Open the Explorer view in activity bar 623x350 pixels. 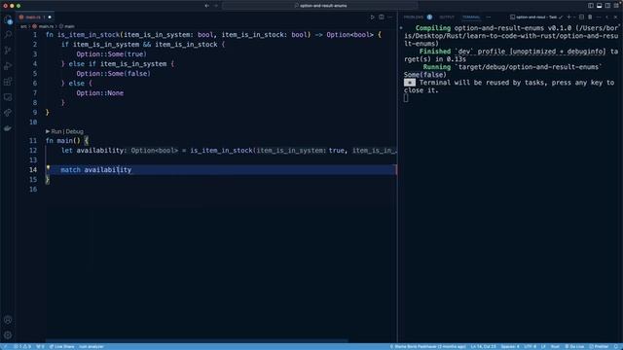(x=8, y=19)
